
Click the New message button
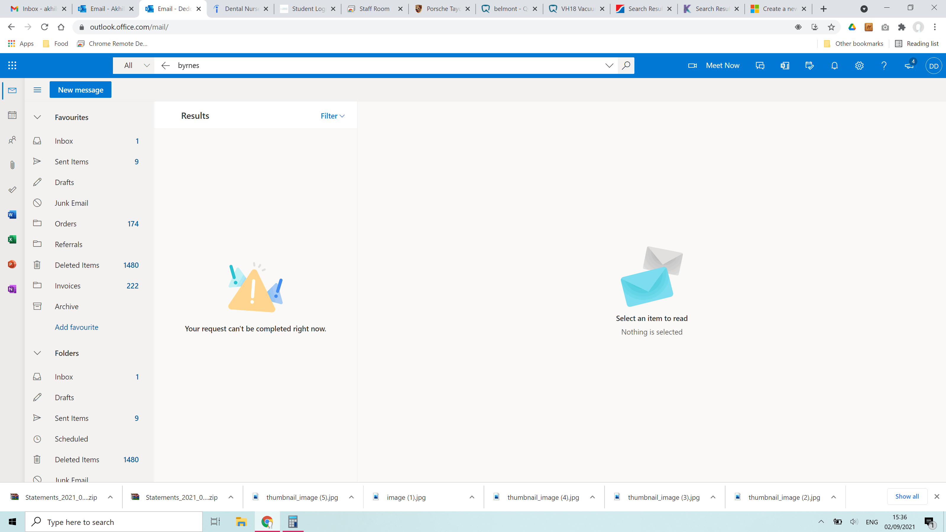[80, 90]
